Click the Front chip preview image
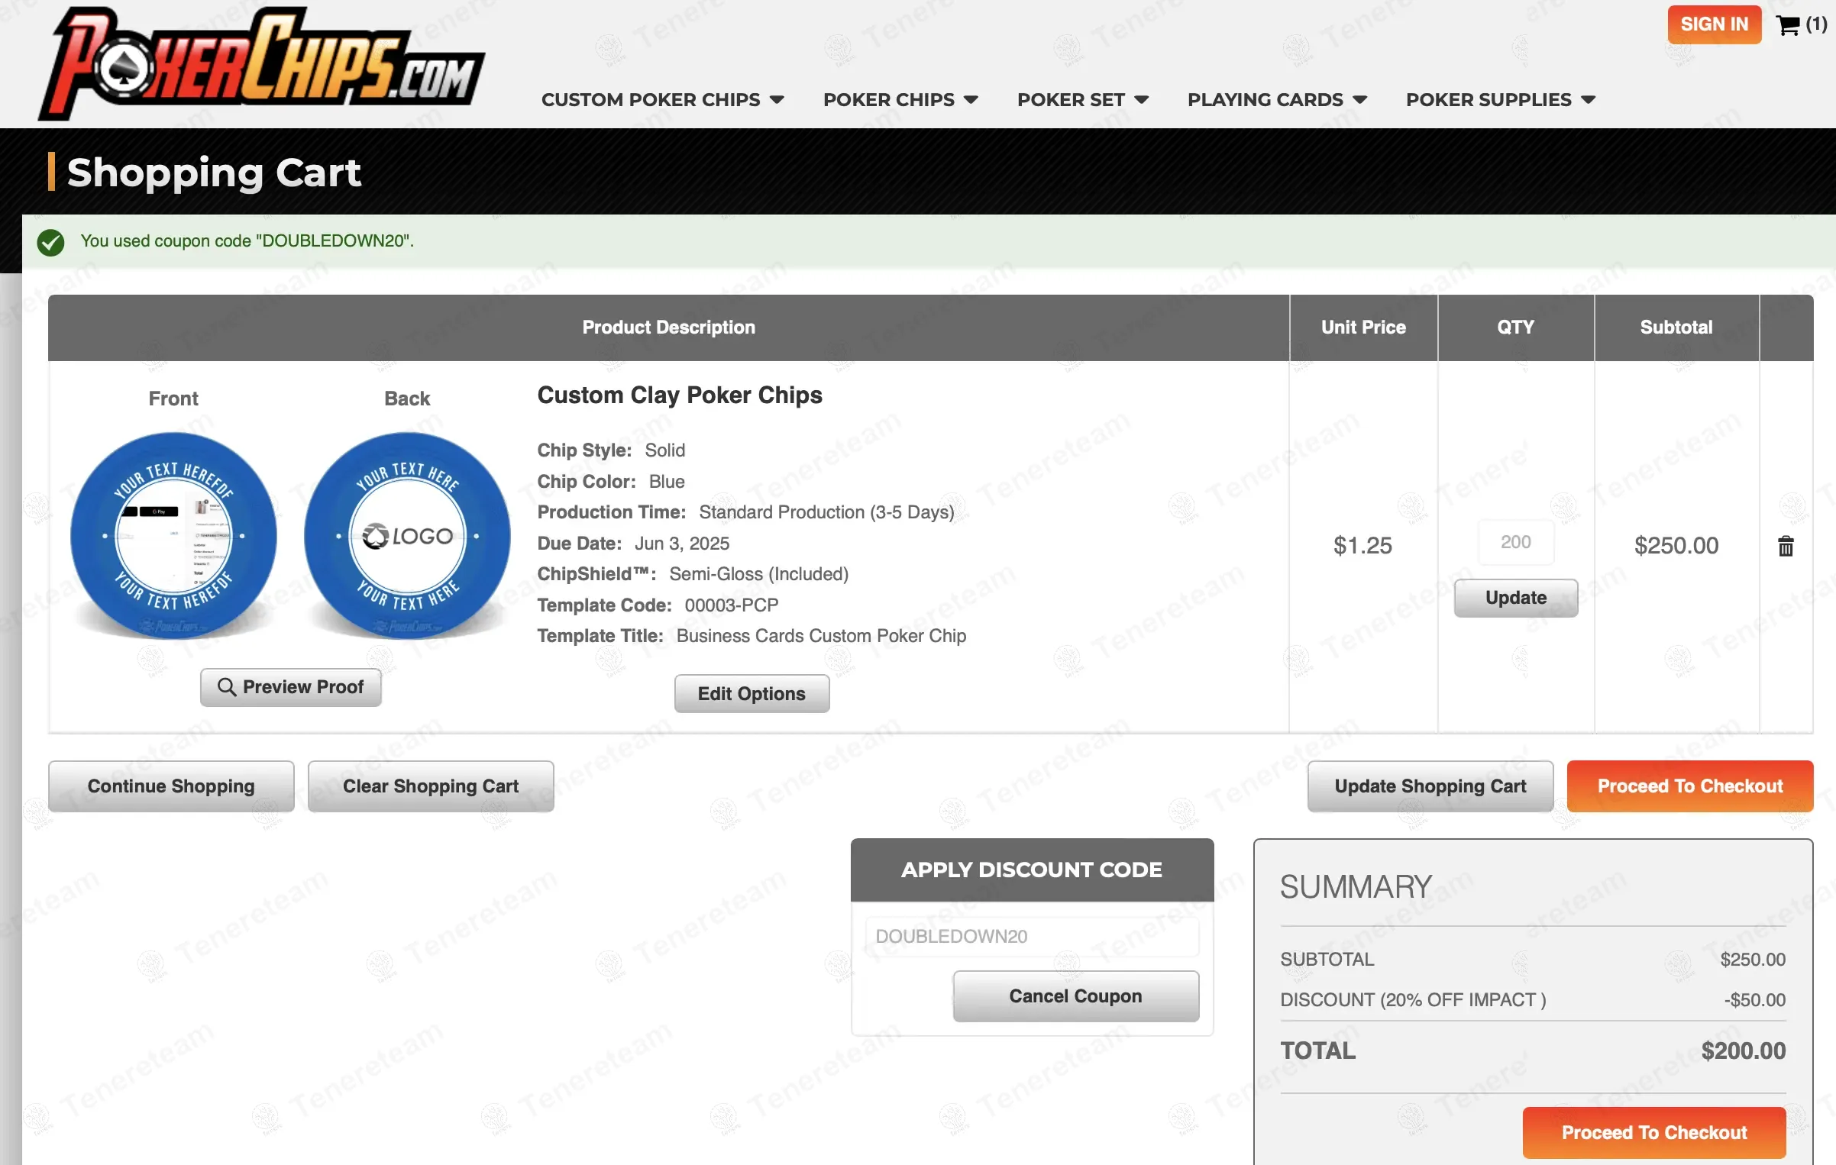This screenshot has width=1836, height=1165. click(173, 535)
